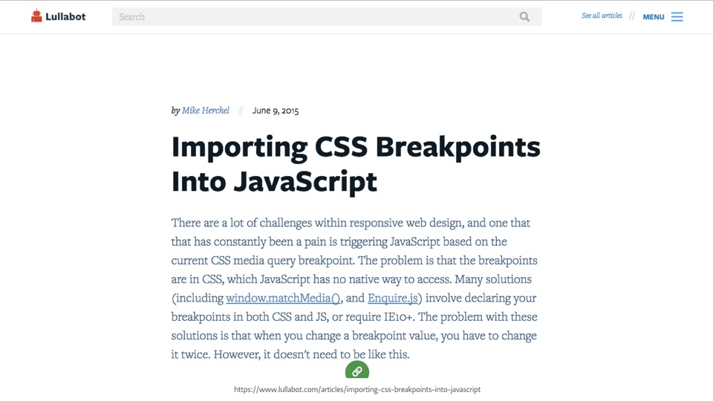713x401 pixels.
Task: Open the Enquire.js link
Action: tap(392, 298)
